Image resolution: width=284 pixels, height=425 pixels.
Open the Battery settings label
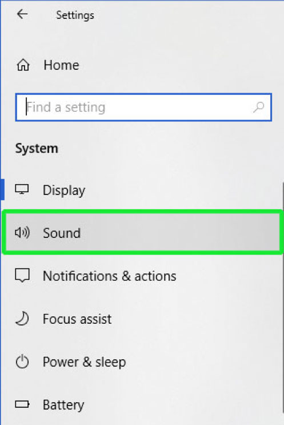pyautogui.click(x=63, y=405)
